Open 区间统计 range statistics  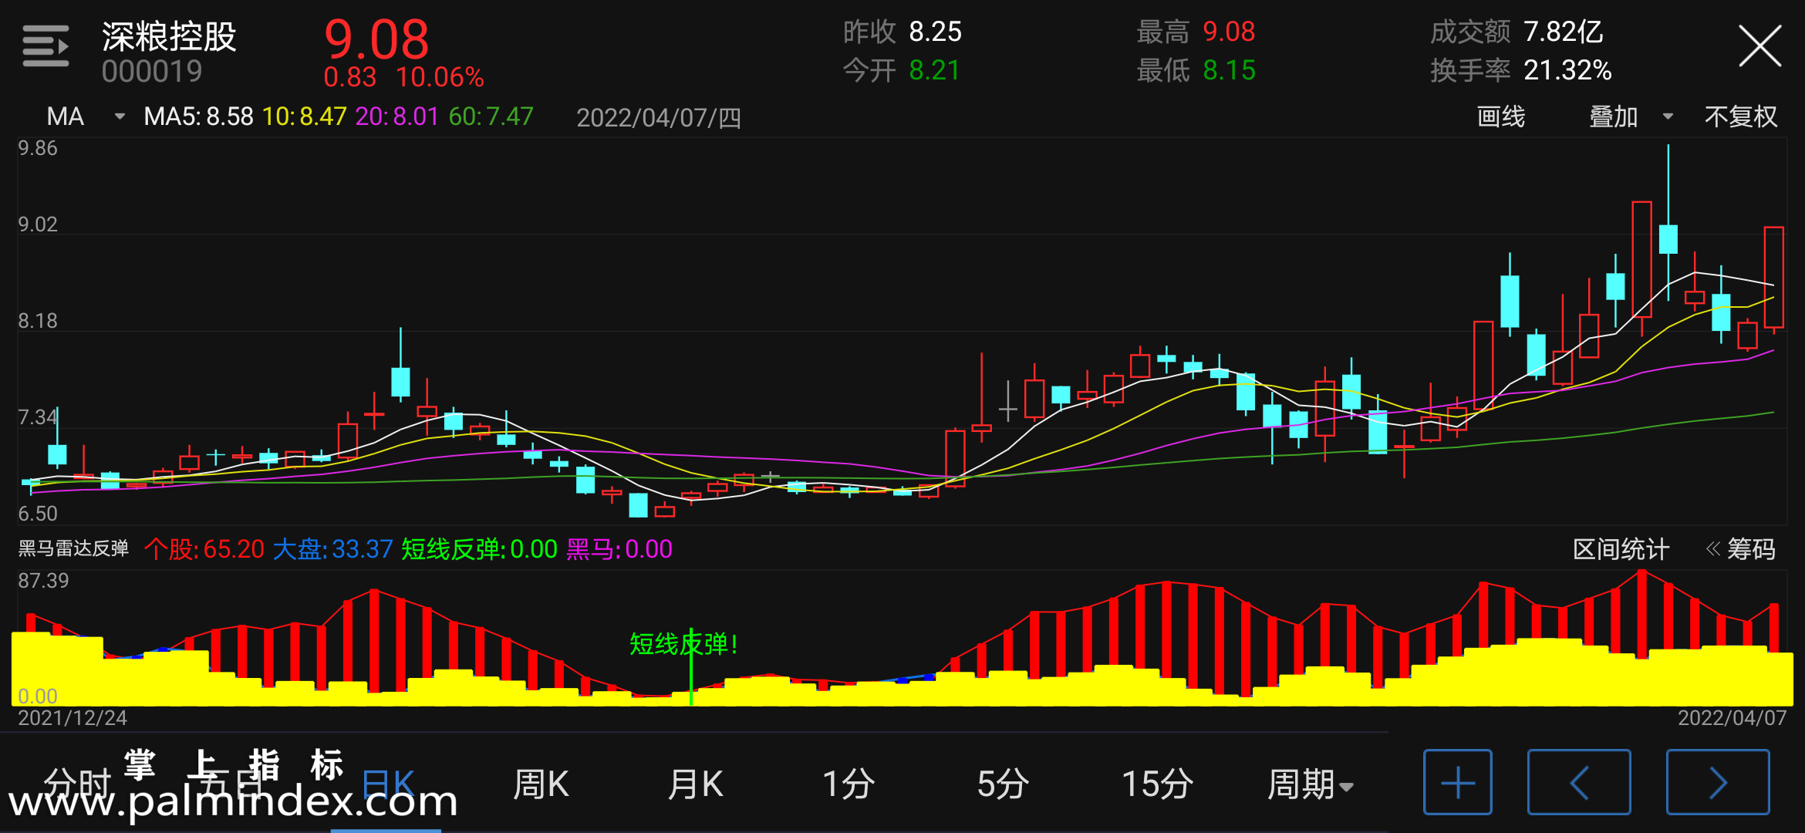[x=1621, y=549]
